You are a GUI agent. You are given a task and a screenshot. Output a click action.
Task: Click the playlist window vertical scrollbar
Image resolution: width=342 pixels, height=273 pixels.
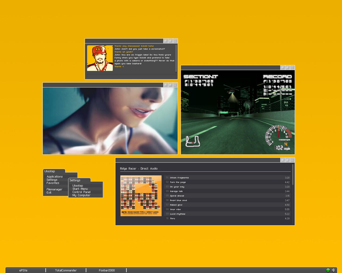[x=293, y=194]
